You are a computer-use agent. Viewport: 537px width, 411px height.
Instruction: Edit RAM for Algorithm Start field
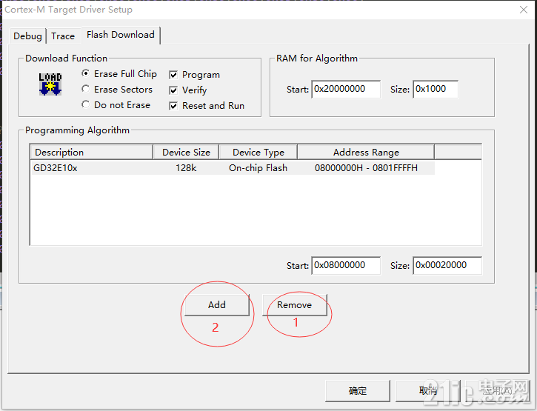[x=346, y=90]
